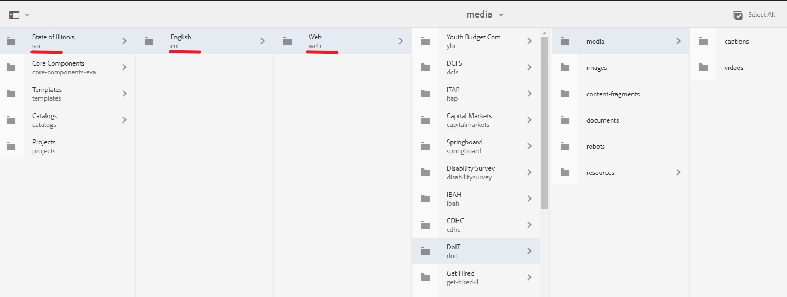Expand the resources folder chevron
This screenshot has height=297, width=787.
point(678,172)
